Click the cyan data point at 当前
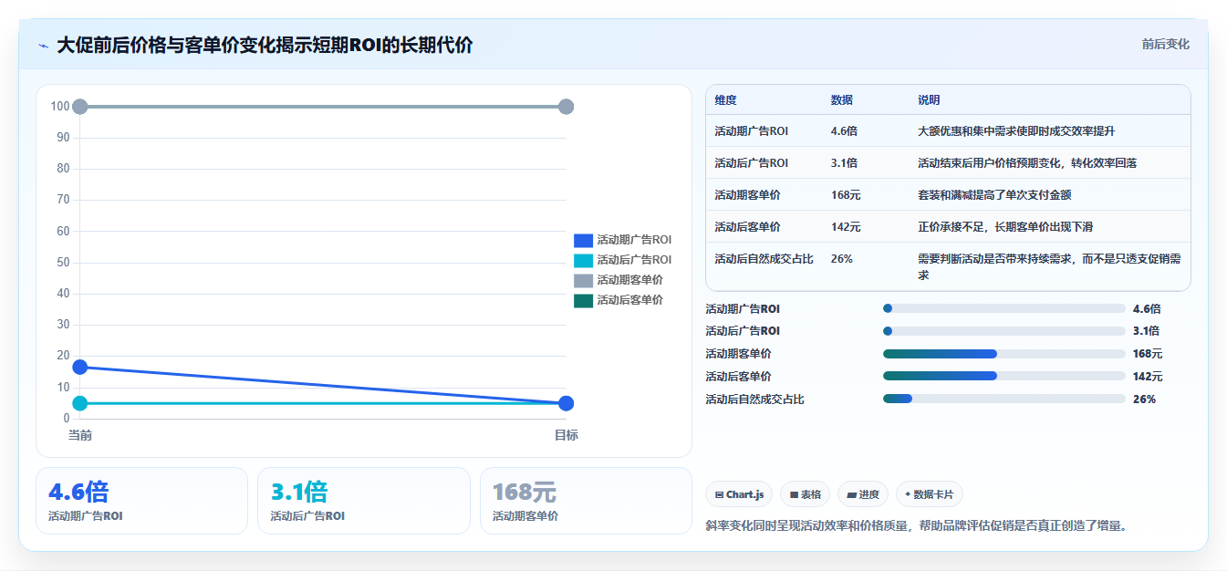 pyautogui.click(x=80, y=403)
